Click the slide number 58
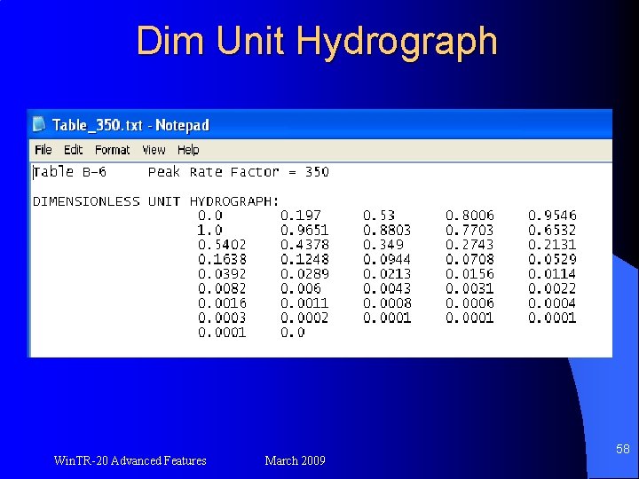 coord(623,449)
